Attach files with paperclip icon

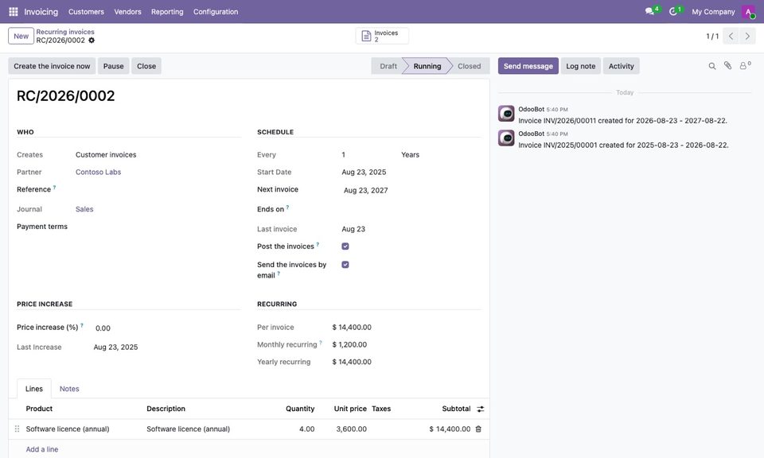[727, 66]
